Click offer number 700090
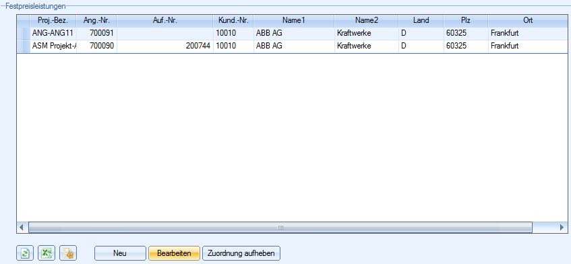This screenshot has width=571, height=264. [96, 46]
